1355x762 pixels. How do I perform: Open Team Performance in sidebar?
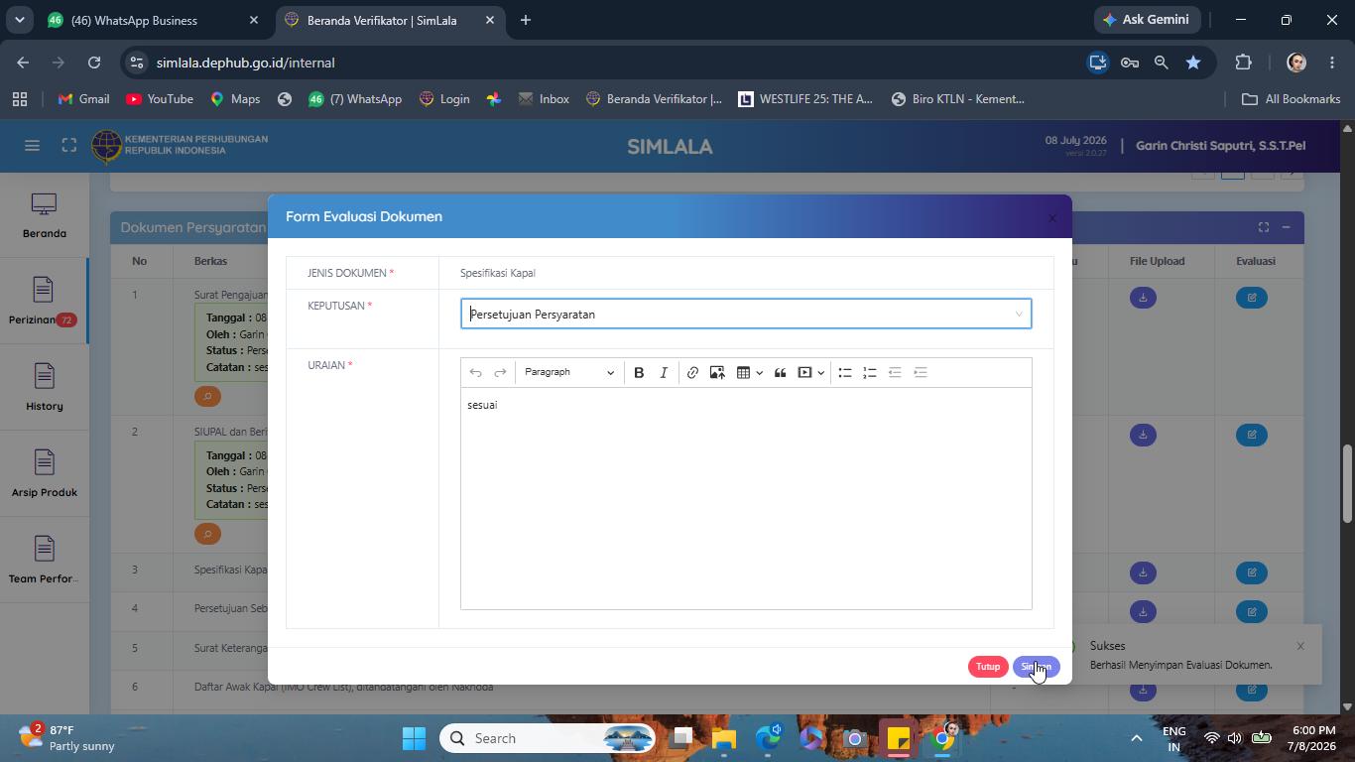tap(44, 561)
